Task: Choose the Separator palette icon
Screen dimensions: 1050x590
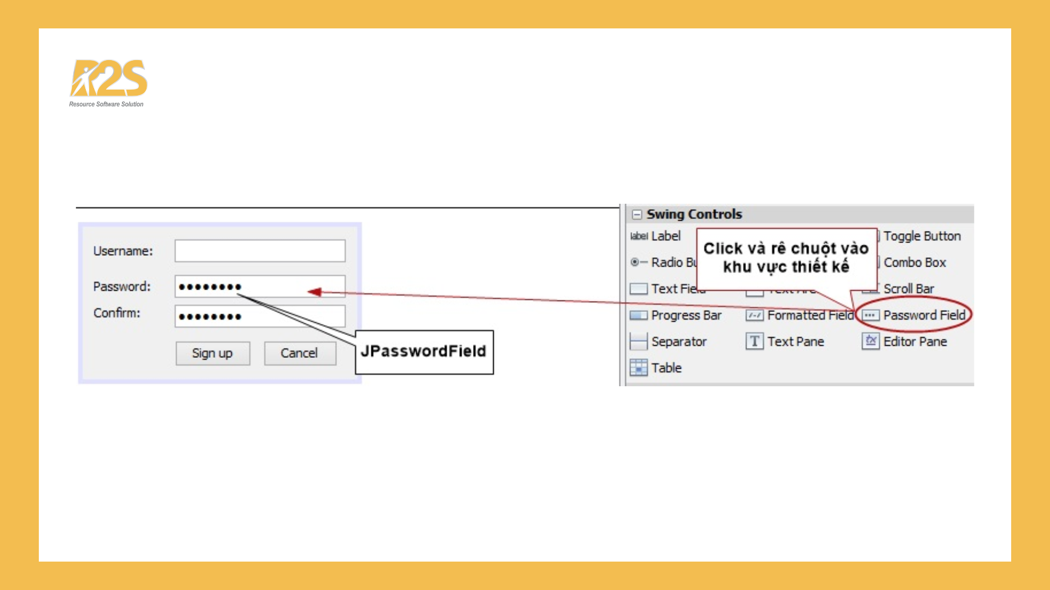Action: 638,341
